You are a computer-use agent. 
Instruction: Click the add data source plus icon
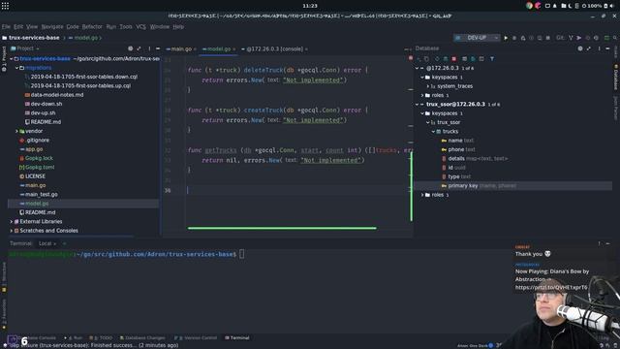(x=418, y=59)
